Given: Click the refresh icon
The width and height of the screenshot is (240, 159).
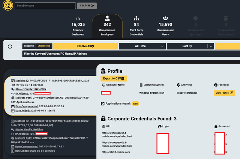Looking at the screenshot, I should pyautogui.click(x=10, y=46).
